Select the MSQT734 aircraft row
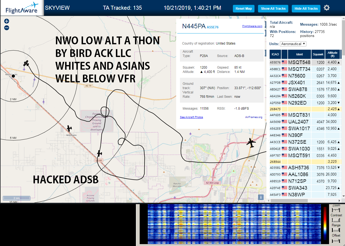 305,69
